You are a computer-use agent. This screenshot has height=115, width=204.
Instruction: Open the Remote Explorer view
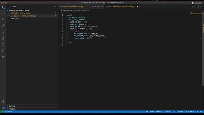3,32
